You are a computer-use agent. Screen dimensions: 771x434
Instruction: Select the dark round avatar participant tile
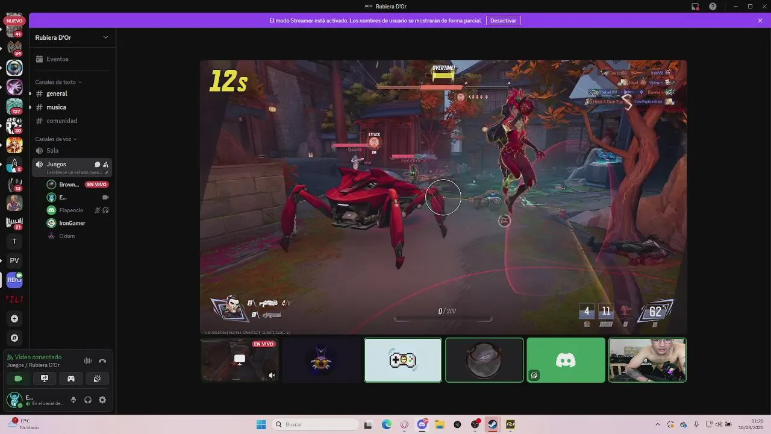tap(484, 360)
